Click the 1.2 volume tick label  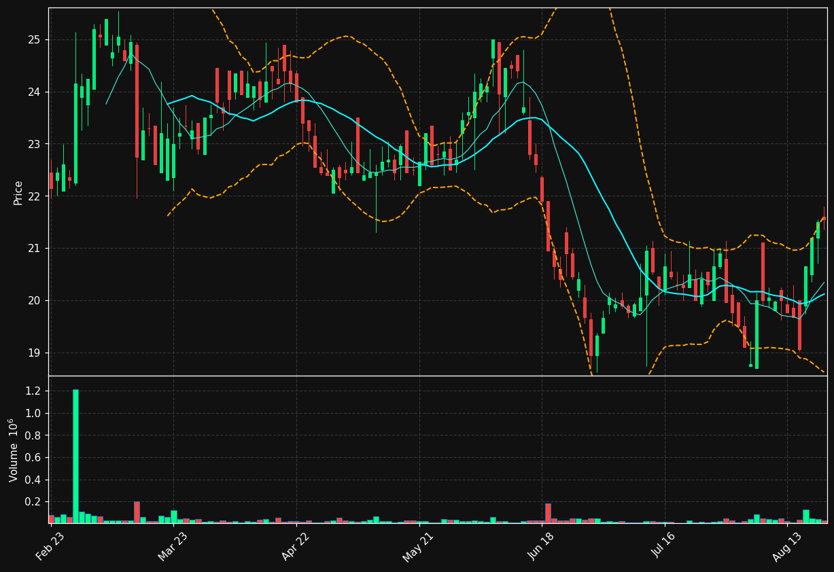(34, 391)
